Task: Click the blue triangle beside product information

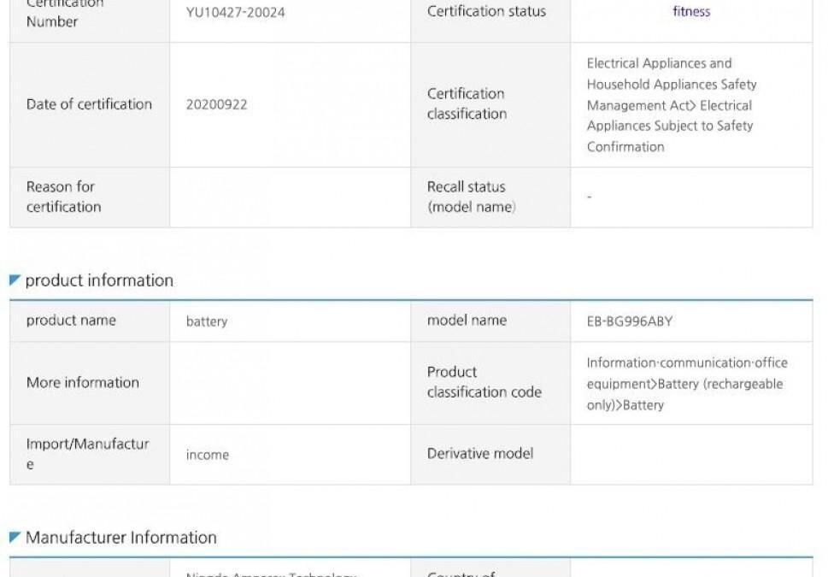Action: pyautogui.click(x=15, y=280)
